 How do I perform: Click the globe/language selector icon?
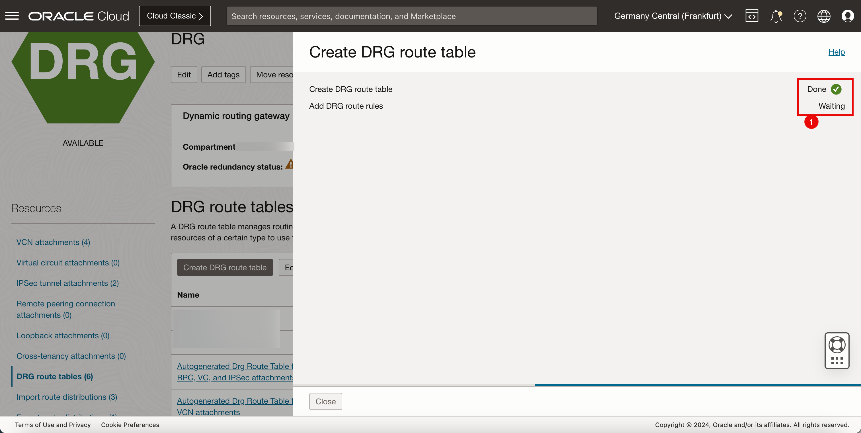pyautogui.click(x=824, y=15)
